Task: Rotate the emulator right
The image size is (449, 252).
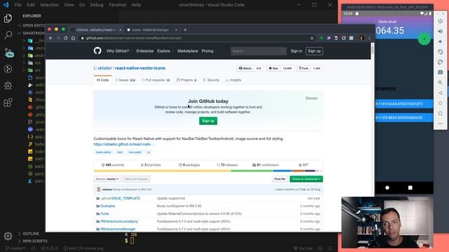Action: pos(441,62)
